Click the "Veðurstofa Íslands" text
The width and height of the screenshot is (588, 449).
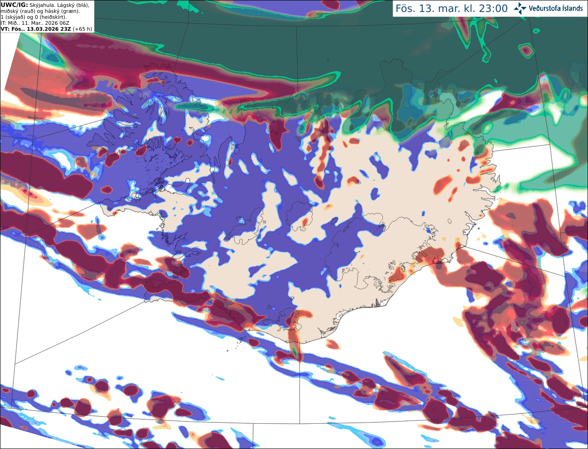[x=556, y=8]
